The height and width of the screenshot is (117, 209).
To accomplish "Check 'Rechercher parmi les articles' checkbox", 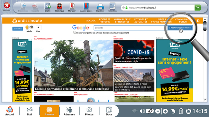I will (75, 32).
